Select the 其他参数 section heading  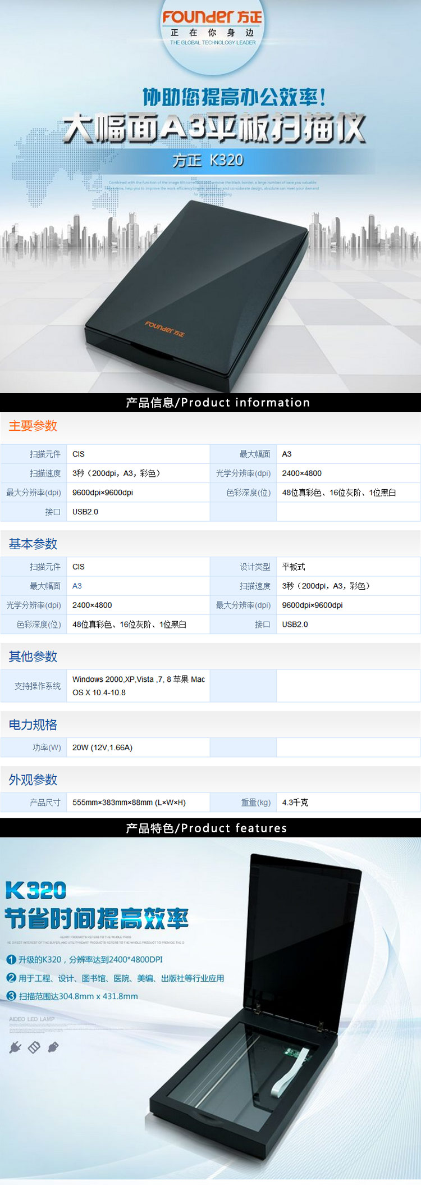click(x=33, y=657)
